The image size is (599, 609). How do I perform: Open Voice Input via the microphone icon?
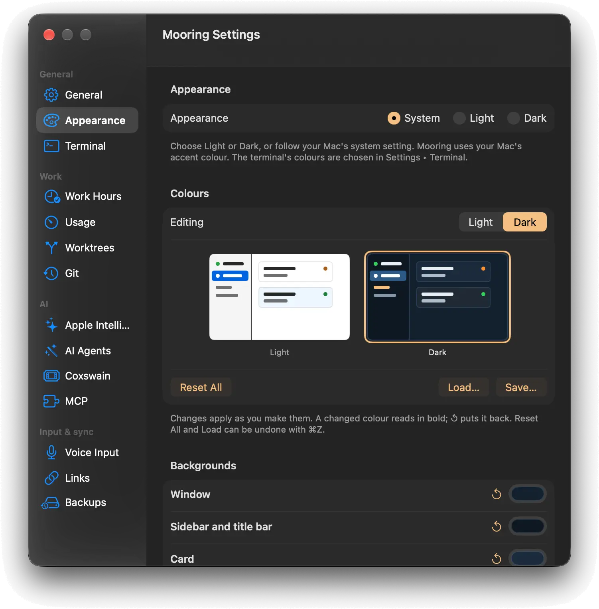pos(51,453)
